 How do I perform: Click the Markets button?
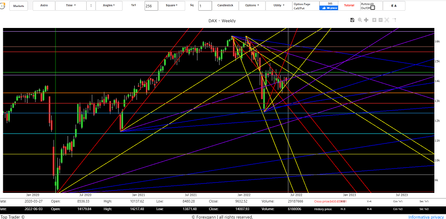pyautogui.click(x=19, y=6)
